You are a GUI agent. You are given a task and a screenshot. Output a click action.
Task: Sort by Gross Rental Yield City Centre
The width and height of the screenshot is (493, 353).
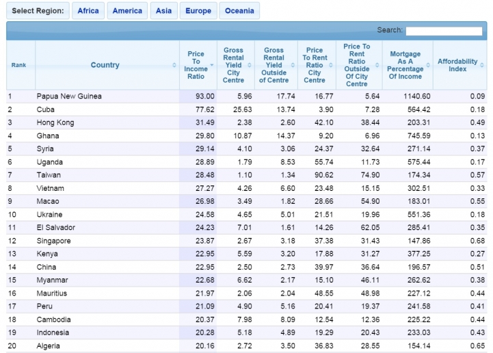click(x=250, y=65)
